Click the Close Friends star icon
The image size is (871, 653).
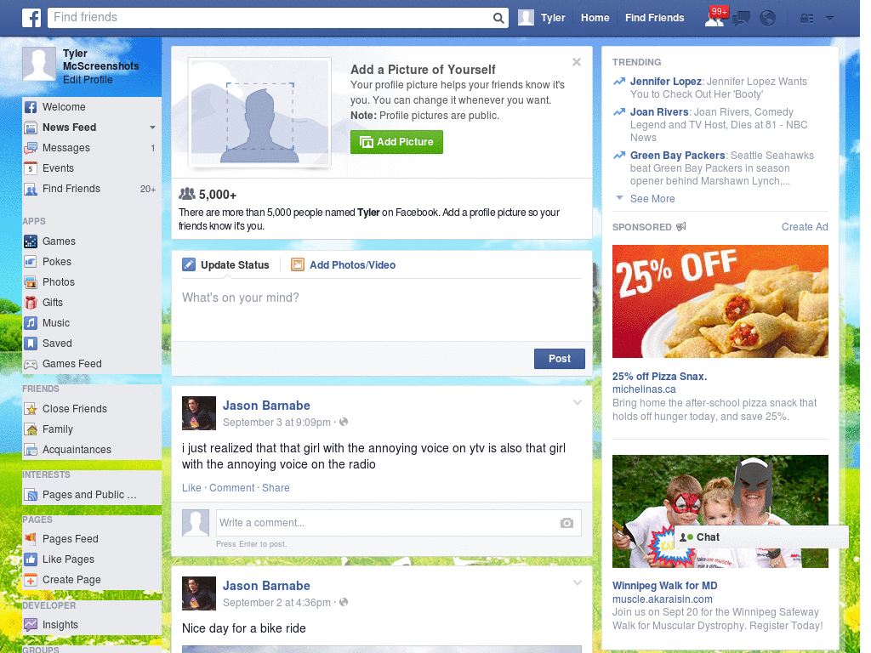click(x=31, y=409)
